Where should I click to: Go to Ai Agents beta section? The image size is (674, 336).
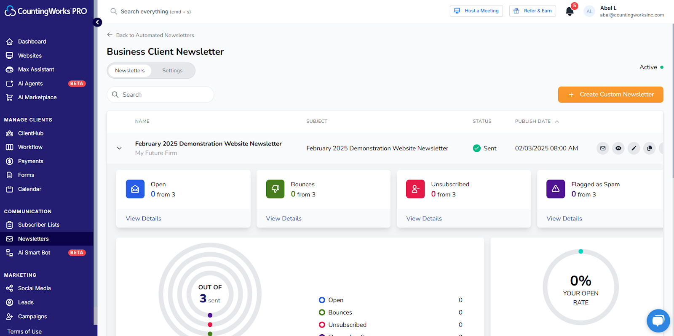click(30, 84)
